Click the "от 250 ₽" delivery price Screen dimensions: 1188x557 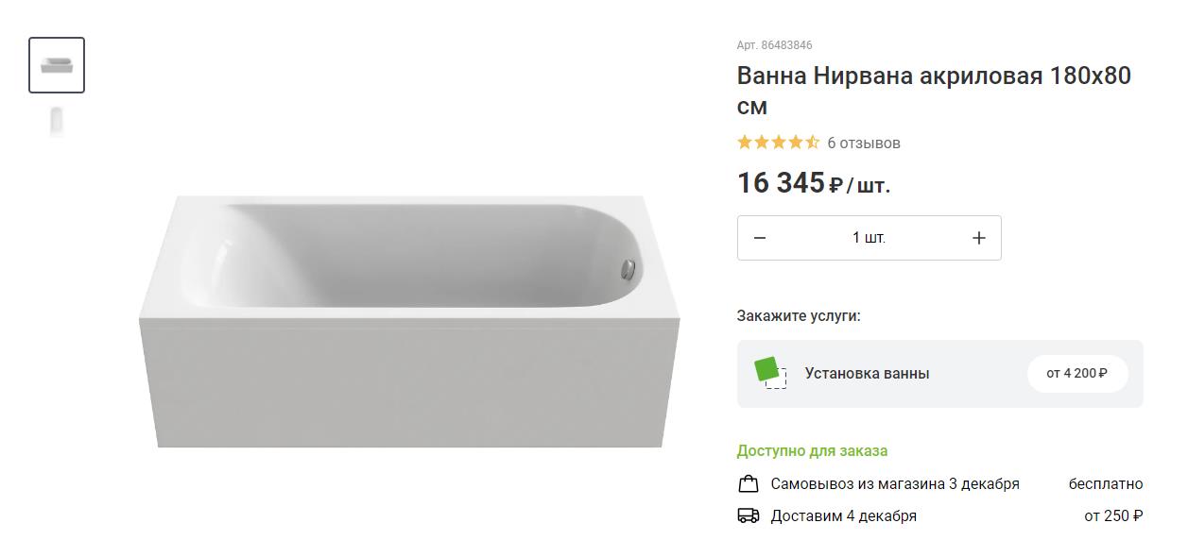pos(1113,515)
